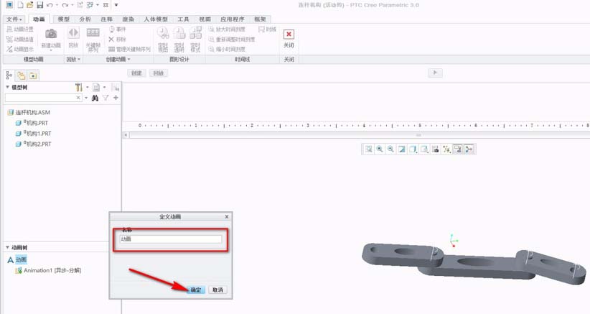Clear the model tree search field X

(x=78, y=98)
